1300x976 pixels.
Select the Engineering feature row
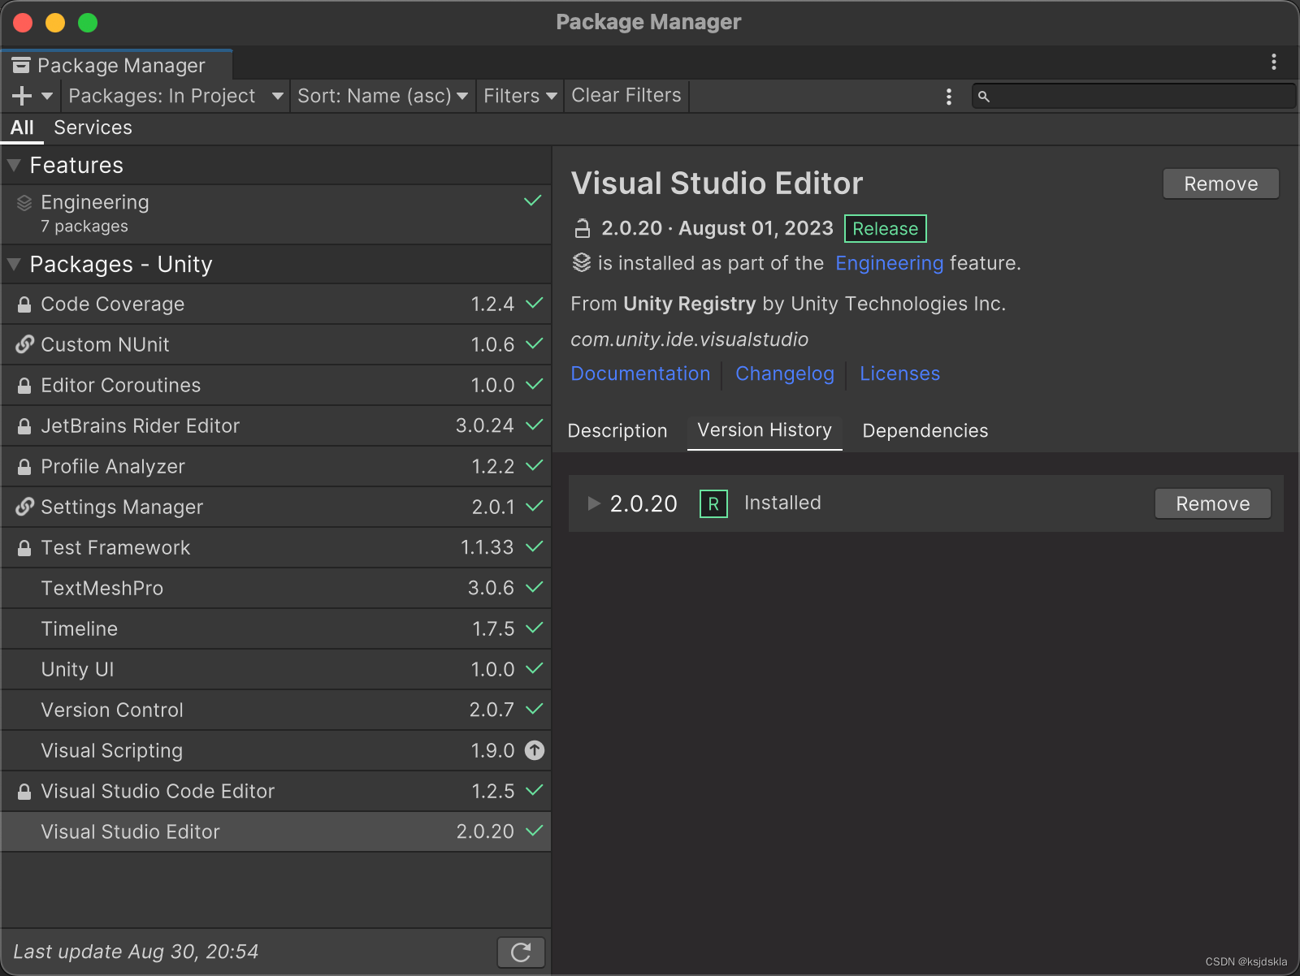[276, 214]
